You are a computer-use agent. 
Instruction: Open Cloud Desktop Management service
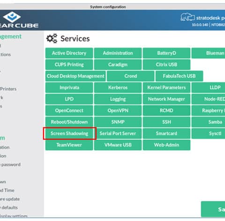coord(75,76)
